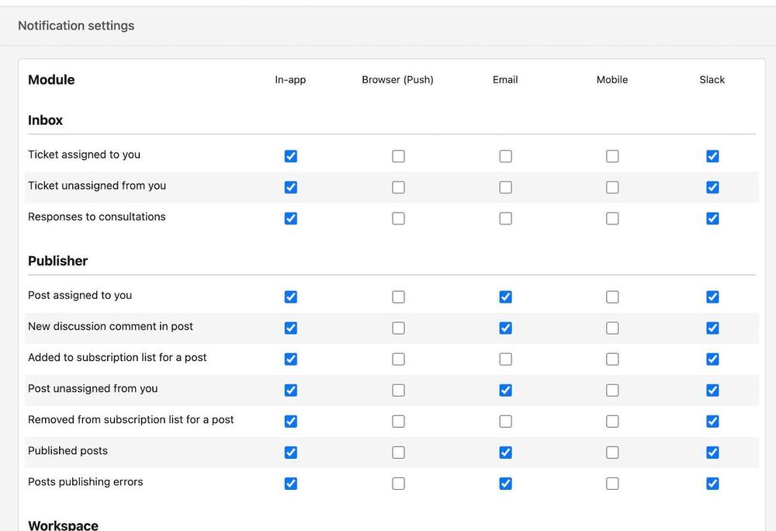Enable Mobile for Added to subscription list

pyautogui.click(x=612, y=359)
